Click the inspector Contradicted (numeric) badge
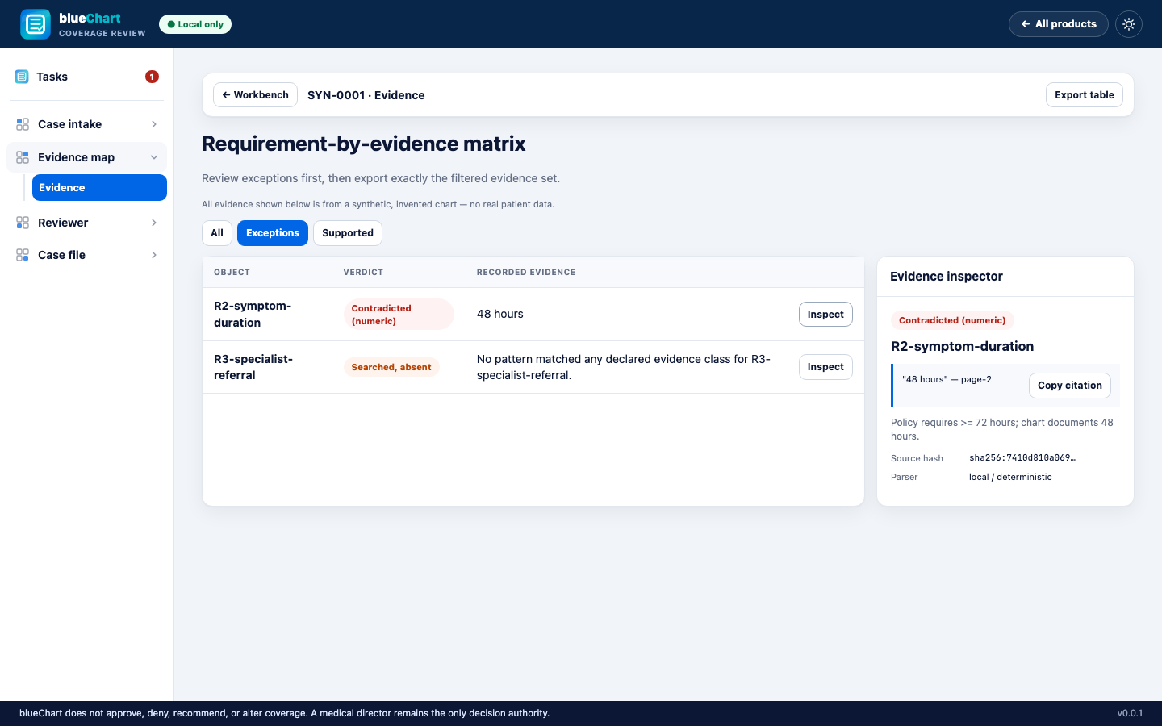1162x726 pixels. point(952,320)
